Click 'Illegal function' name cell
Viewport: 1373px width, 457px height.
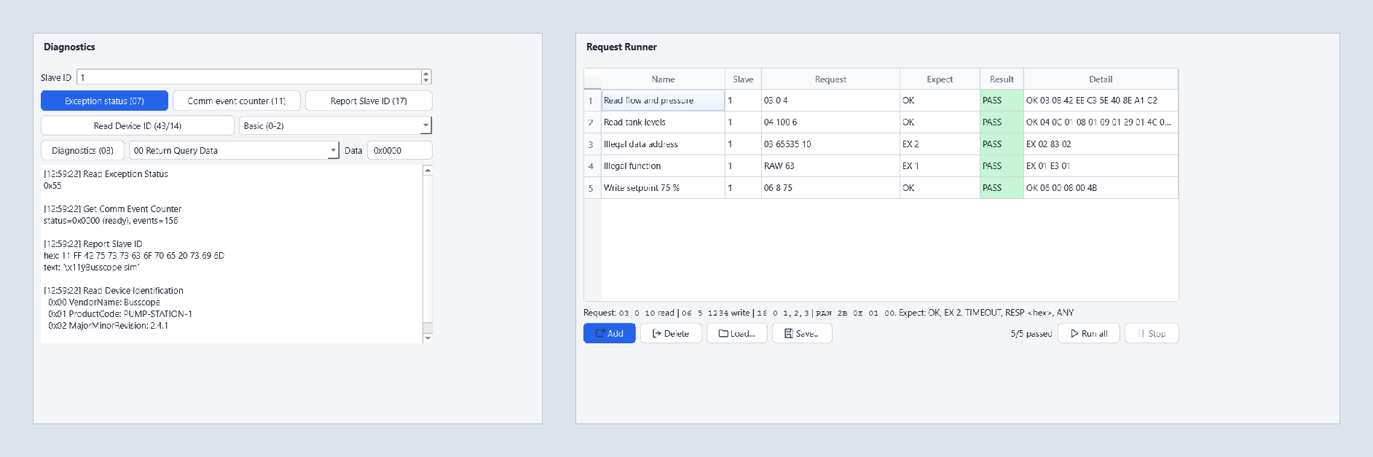663,166
